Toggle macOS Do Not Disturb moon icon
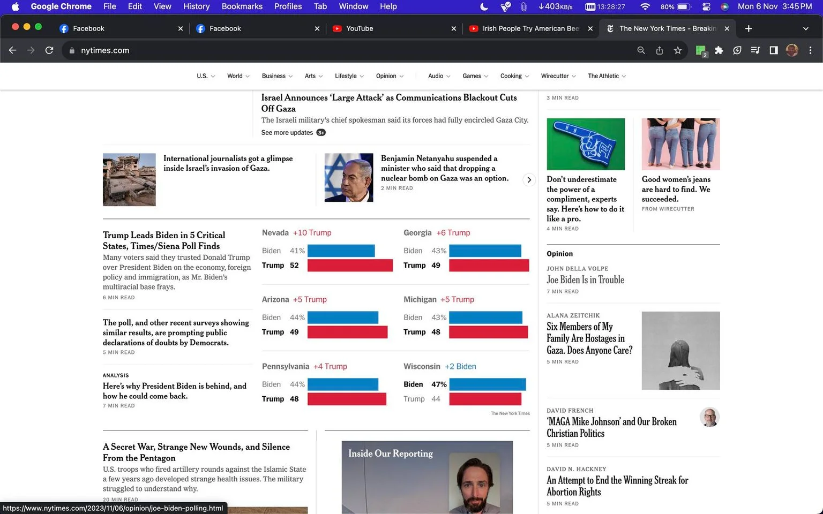The image size is (823, 514). click(x=484, y=6)
